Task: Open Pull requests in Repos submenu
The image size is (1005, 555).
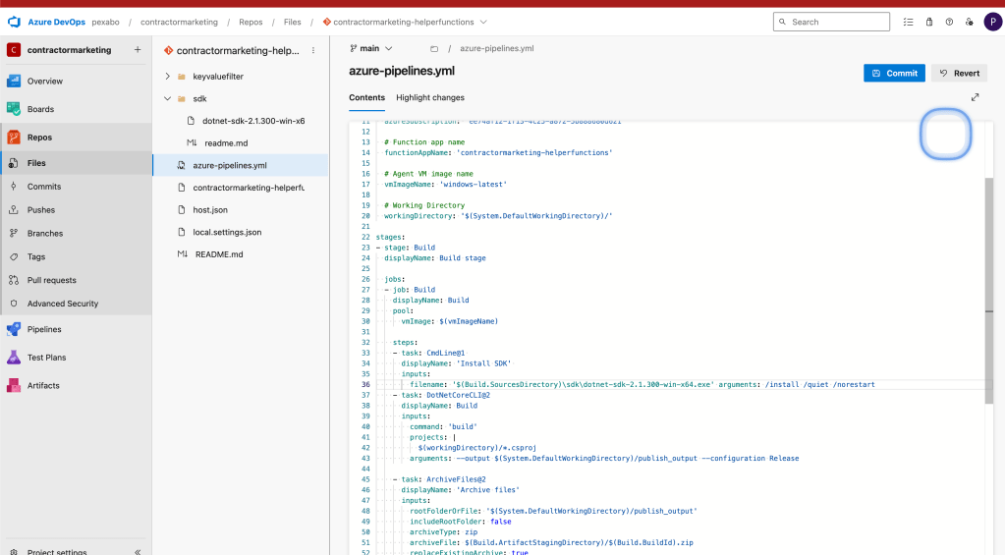Action: tap(77, 280)
